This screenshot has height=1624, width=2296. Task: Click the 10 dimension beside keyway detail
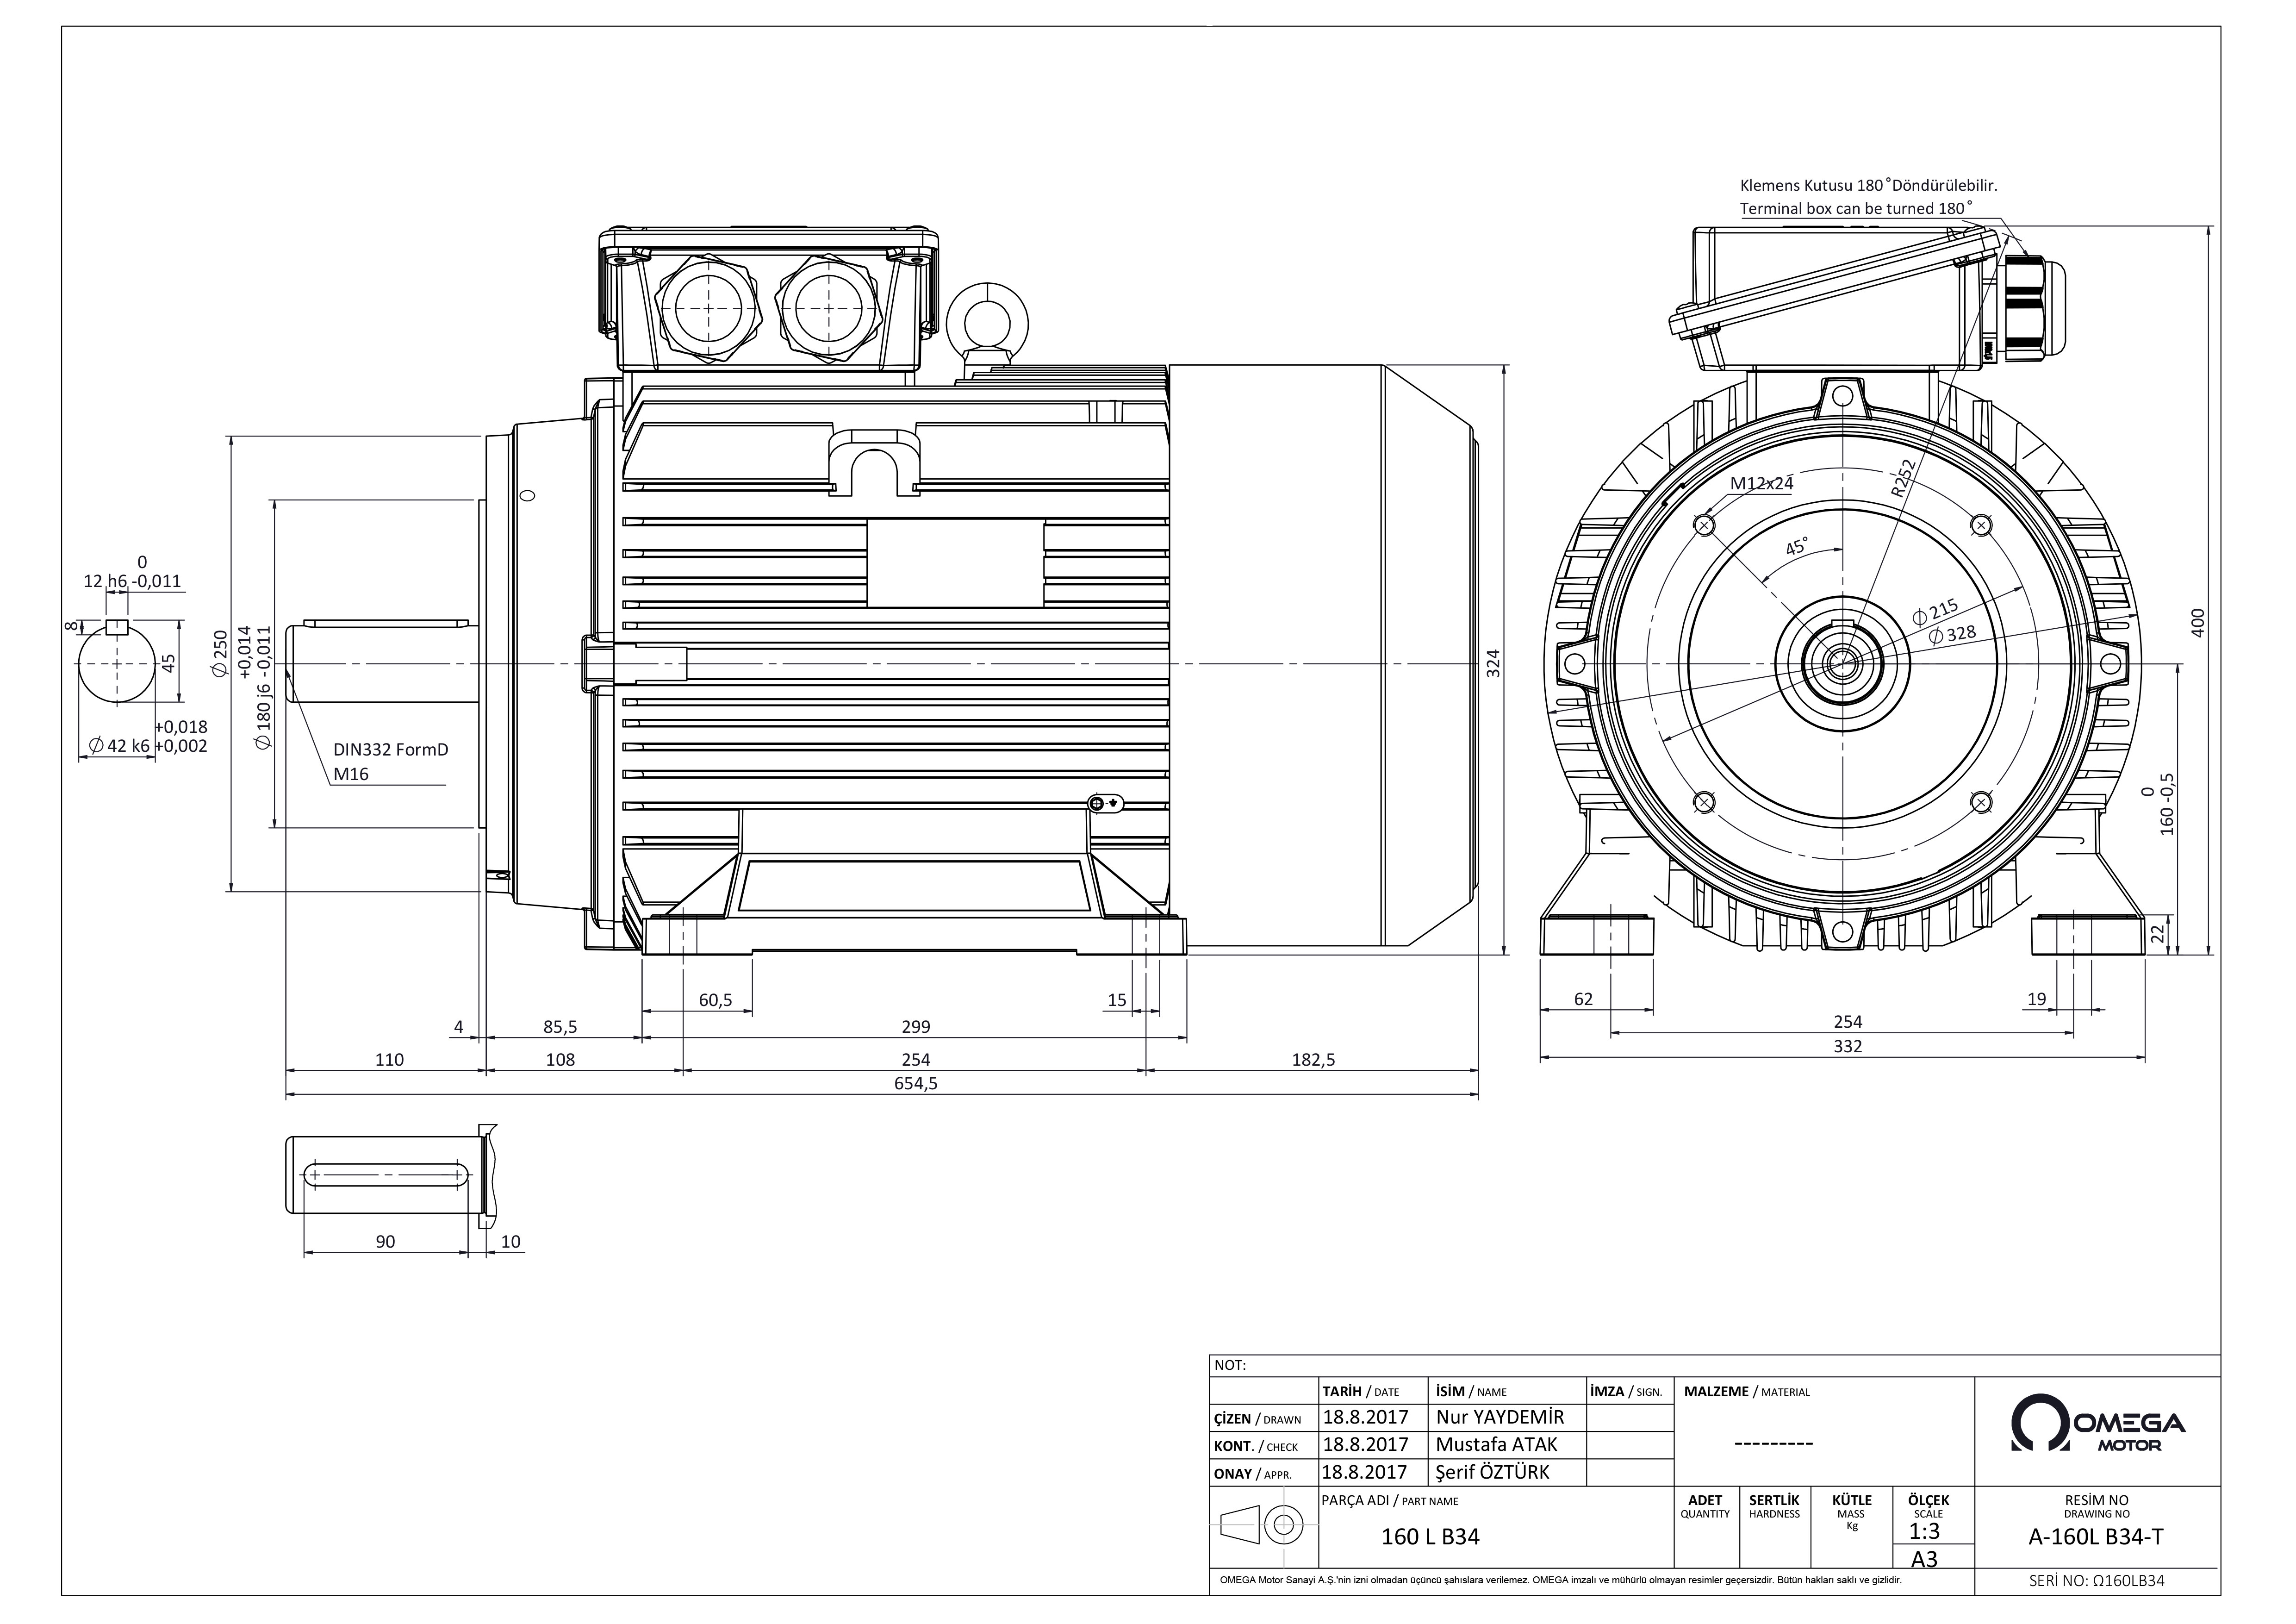pyautogui.click(x=510, y=1241)
